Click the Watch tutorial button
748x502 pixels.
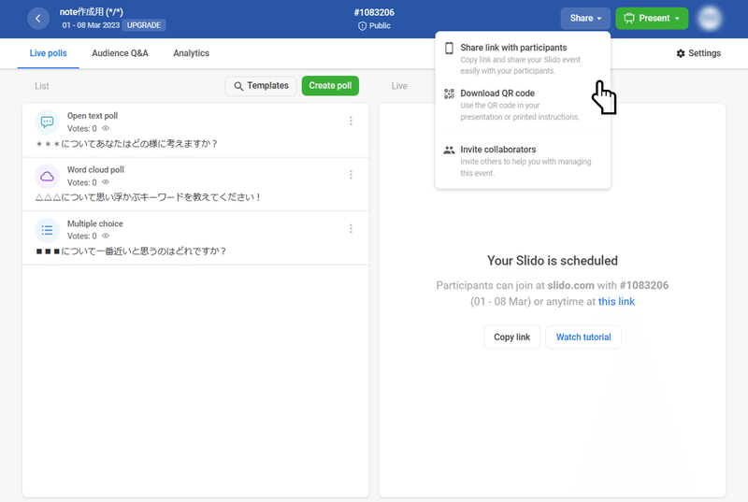coord(583,337)
